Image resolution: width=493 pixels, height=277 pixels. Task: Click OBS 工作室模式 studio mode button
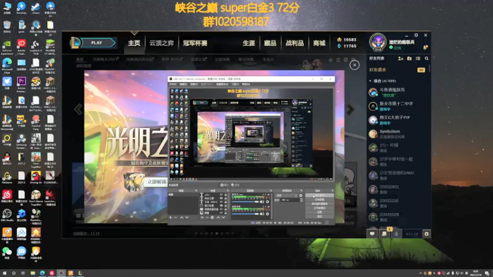point(319,208)
